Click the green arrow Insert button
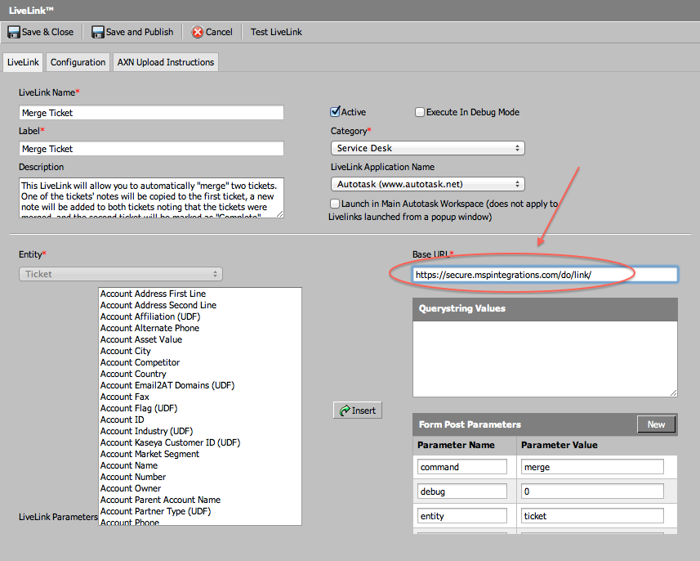The height and width of the screenshot is (561, 700). pos(358,410)
